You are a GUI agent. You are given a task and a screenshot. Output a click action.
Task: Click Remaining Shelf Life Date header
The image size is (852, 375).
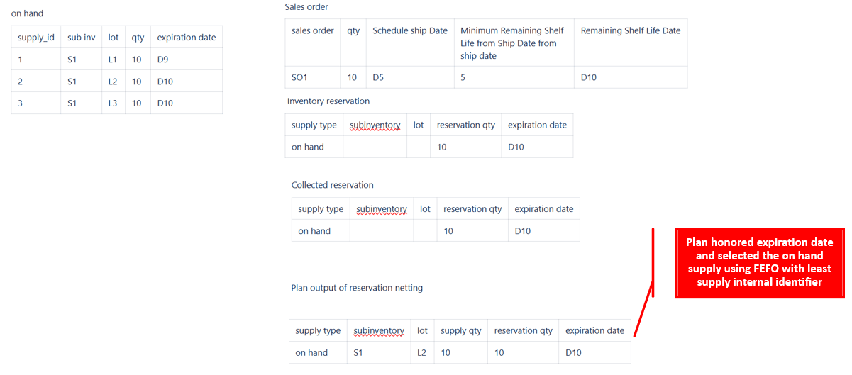631,30
